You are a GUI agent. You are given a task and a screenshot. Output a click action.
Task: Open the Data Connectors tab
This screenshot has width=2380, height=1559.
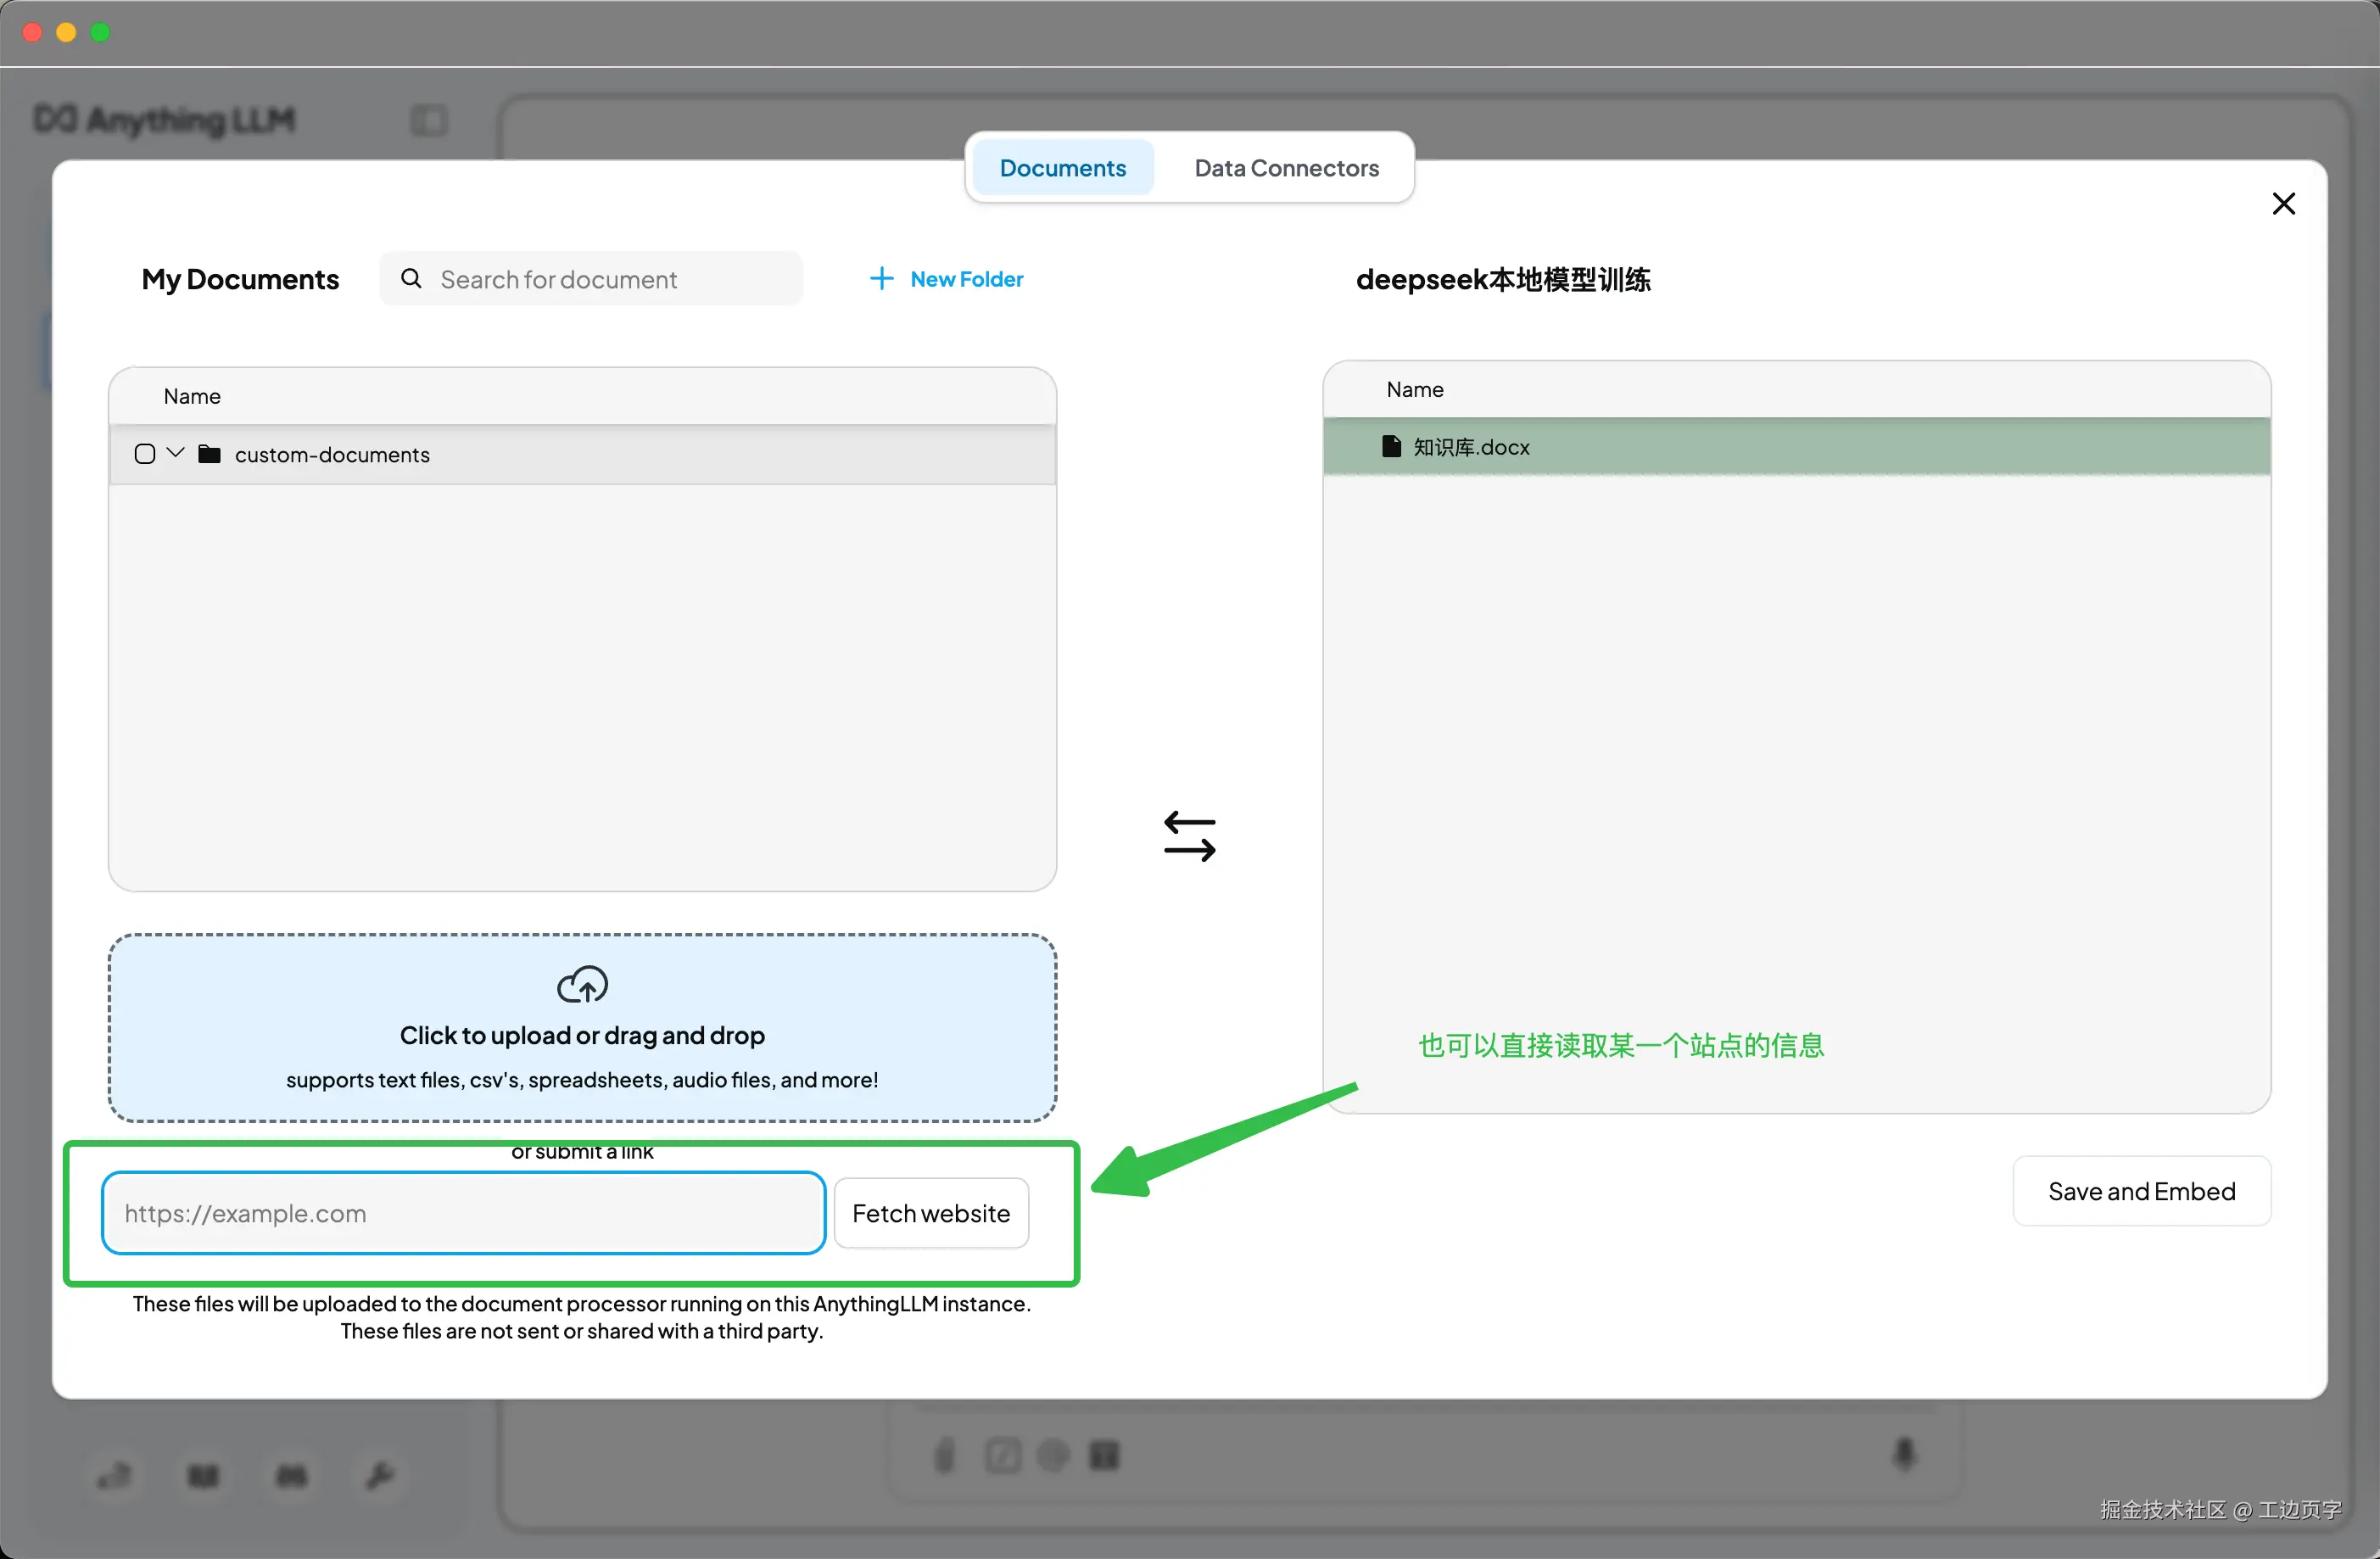coord(1286,168)
